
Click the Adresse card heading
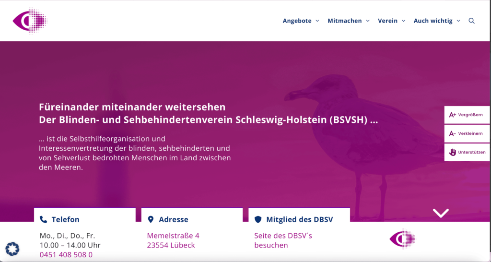(174, 219)
